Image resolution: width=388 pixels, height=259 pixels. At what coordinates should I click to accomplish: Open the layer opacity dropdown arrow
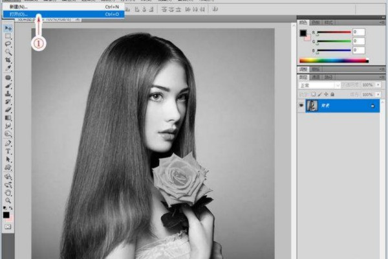pyautogui.click(x=377, y=85)
